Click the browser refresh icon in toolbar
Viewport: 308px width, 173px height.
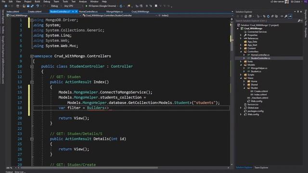pos(121,6)
